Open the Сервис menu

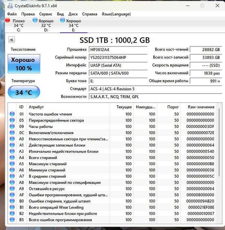(x=46, y=14)
